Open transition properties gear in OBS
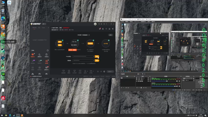This screenshot has width=208, height=117. (x=193, y=79)
